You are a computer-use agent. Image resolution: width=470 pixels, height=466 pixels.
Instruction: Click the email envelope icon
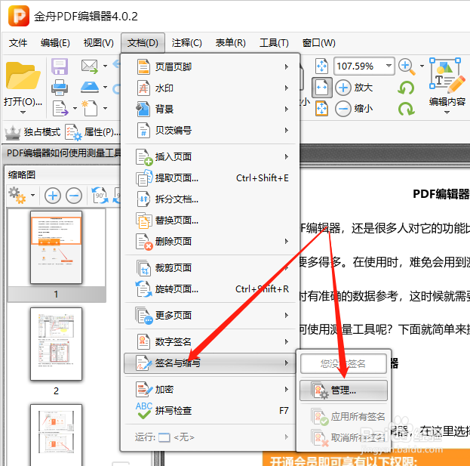[x=90, y=66]
